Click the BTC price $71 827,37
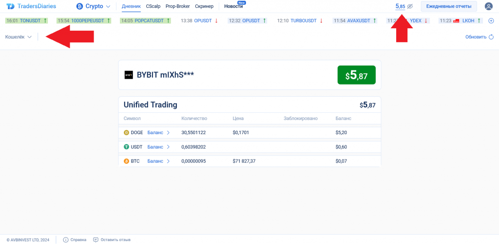499x245 pixels. pos(244,161)
